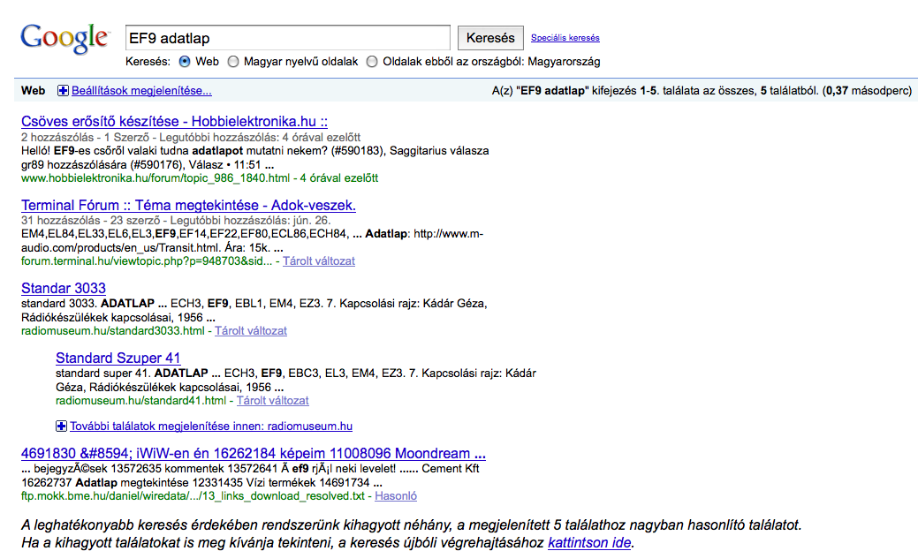Click the radiomuseum.hu/standard41.html URL text

click(140, 401)
